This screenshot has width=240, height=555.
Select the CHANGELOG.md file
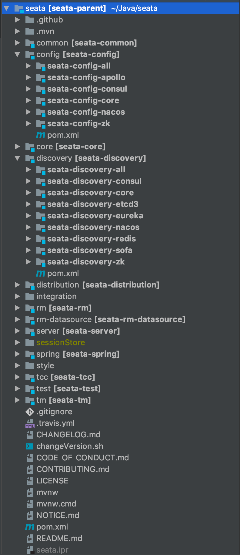(68, 435)
